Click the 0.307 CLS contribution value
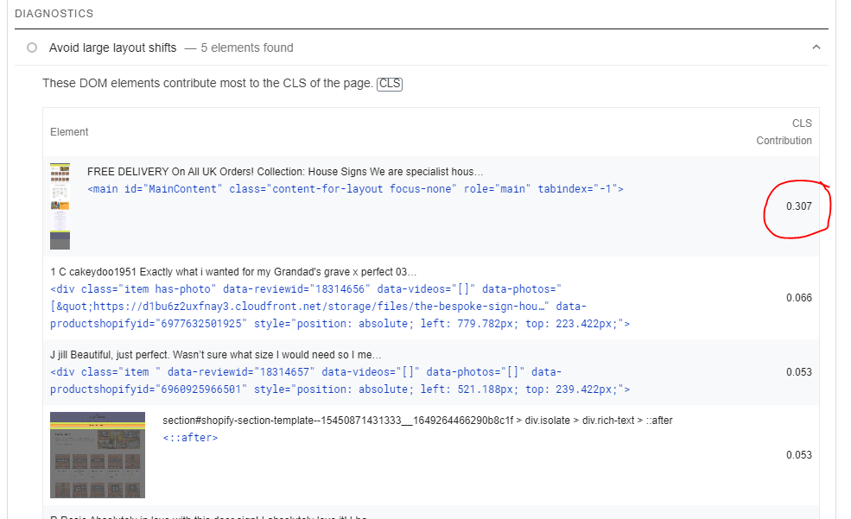 [x=799, y=206]
